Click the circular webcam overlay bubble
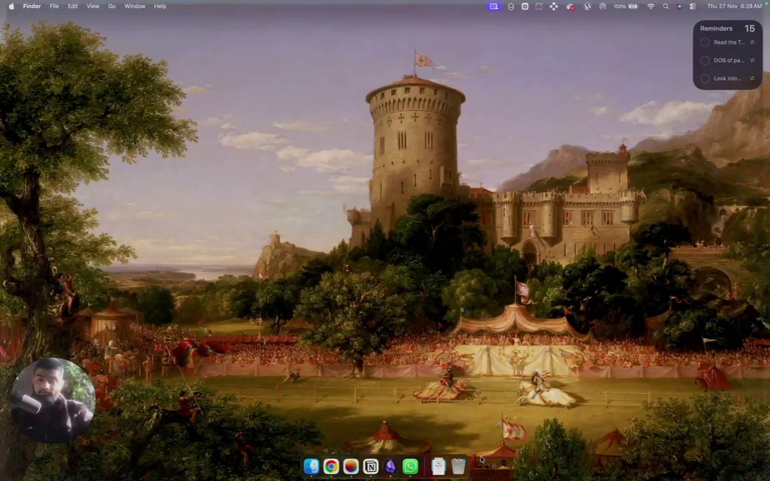The height and width of the screenshot is (481, 770). [x=53, y=400]
